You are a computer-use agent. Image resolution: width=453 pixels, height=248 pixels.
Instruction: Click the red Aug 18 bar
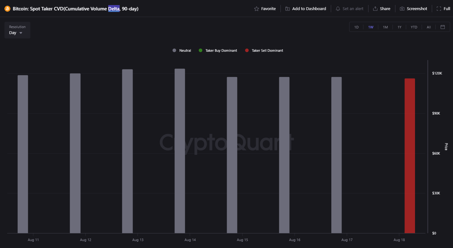click(x=410, y=156)
